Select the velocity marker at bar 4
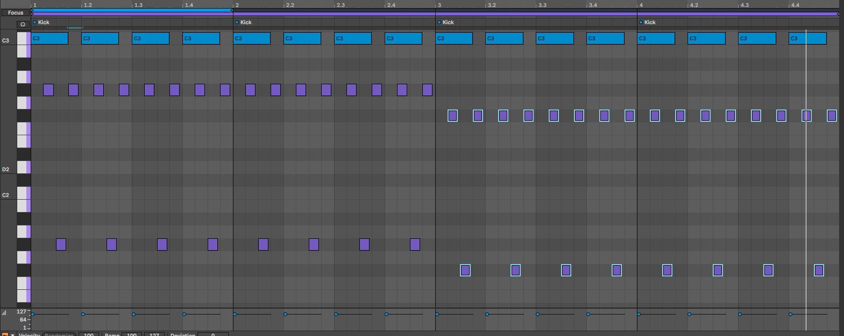 click(x=639, y=314)
